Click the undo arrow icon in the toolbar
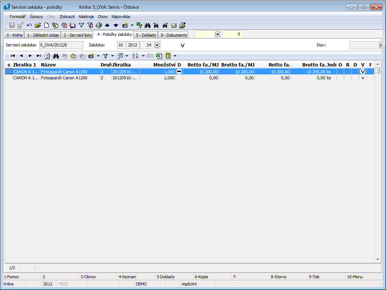 click(29, 25)
